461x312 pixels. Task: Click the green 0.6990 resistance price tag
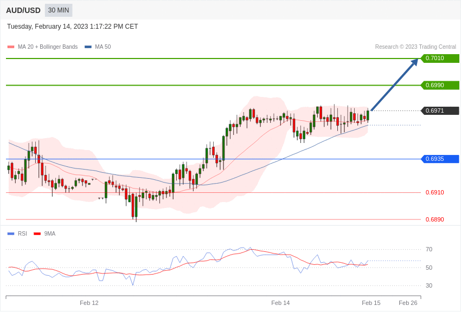pyautogui.click(x=440, y=85)
